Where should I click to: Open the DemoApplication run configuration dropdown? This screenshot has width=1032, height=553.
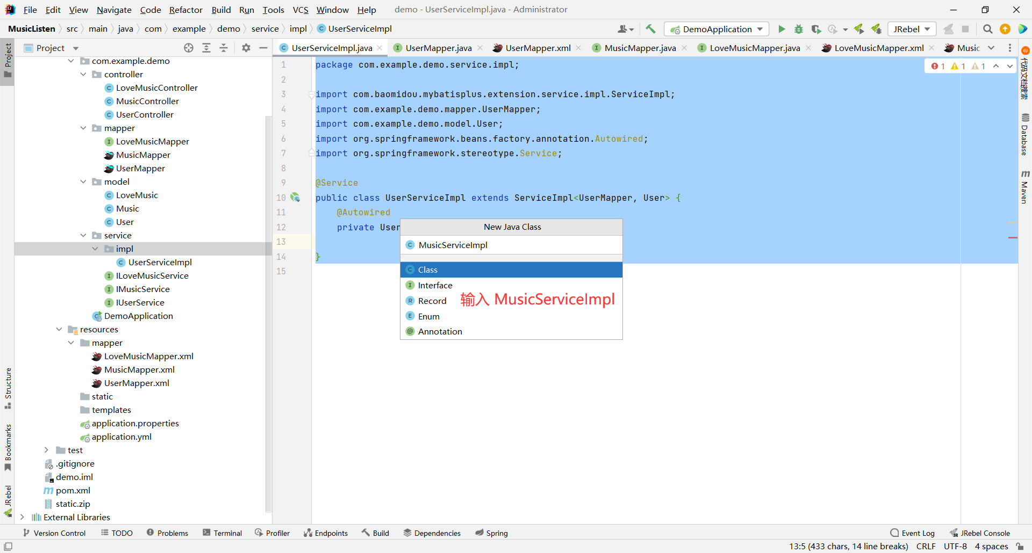point(716,29)
